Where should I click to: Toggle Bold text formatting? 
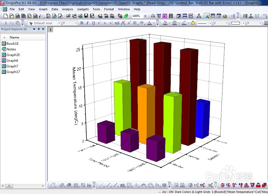[x=82, y=23]
